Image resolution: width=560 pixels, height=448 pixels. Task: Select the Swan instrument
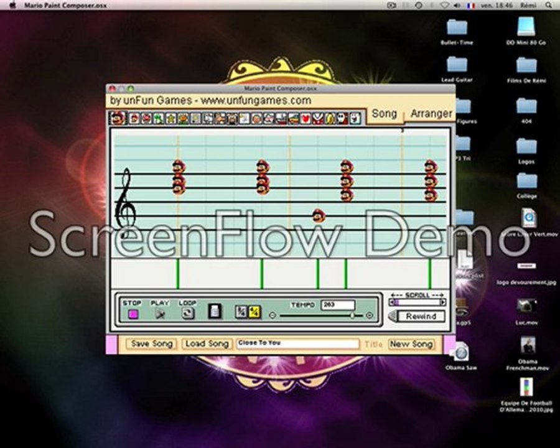245,118
